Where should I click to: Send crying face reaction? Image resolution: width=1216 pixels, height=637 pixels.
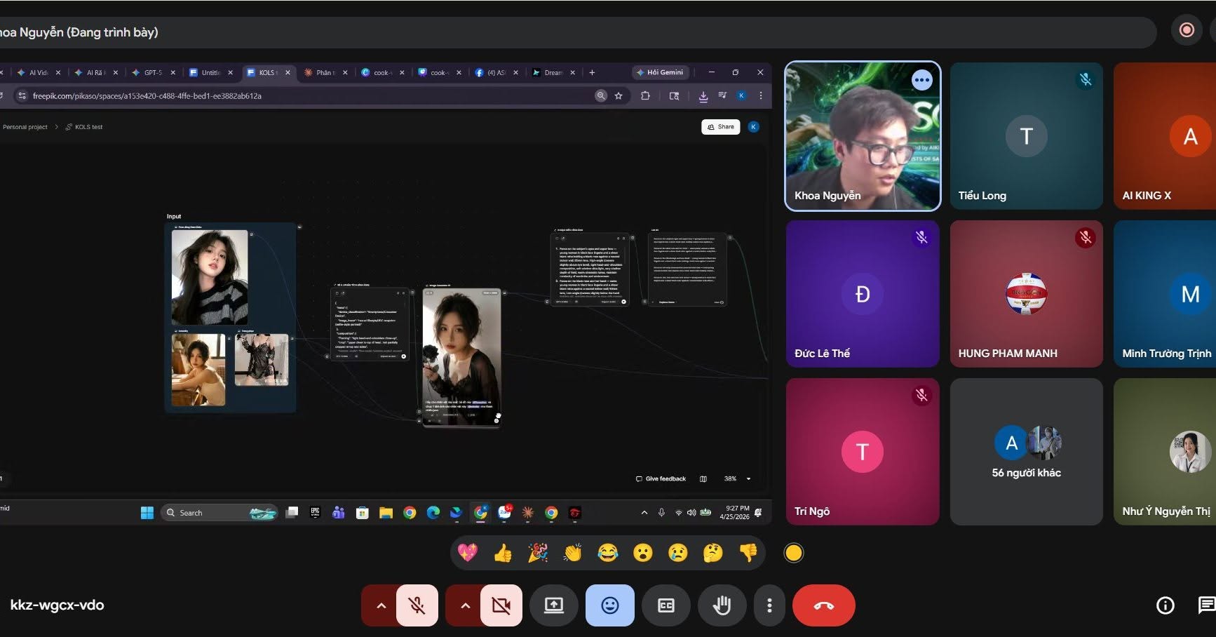[678, 553]
